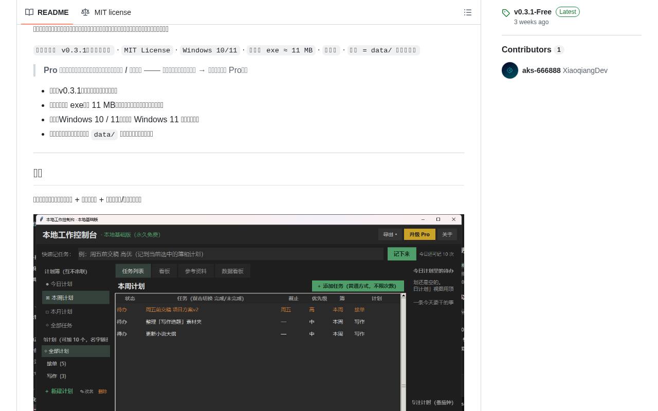Click task row 周五前交稿 项目方案v2
658x411 pixels.
(x=258, y=310)
